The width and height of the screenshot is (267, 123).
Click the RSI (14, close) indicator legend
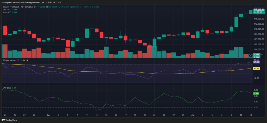tap(9, 60)
